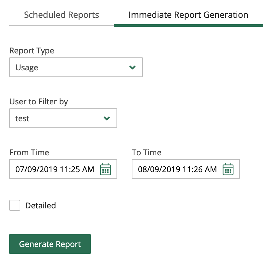The width and height of the screenshot is (271, 267).
Task: Click the User to Filter by chevron arrow
Action: [107, 118]
